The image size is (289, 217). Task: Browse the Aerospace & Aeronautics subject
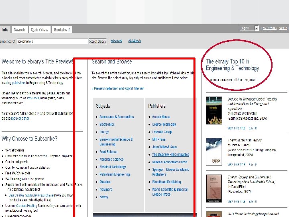click(117, 117)
